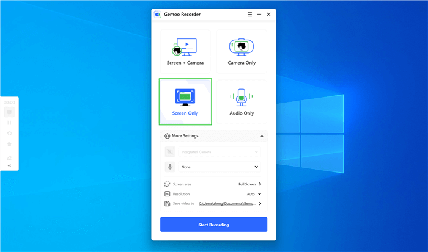Click the restart icon in side toolbar
Screen dimensions: 428x252
tap(9, 134)
